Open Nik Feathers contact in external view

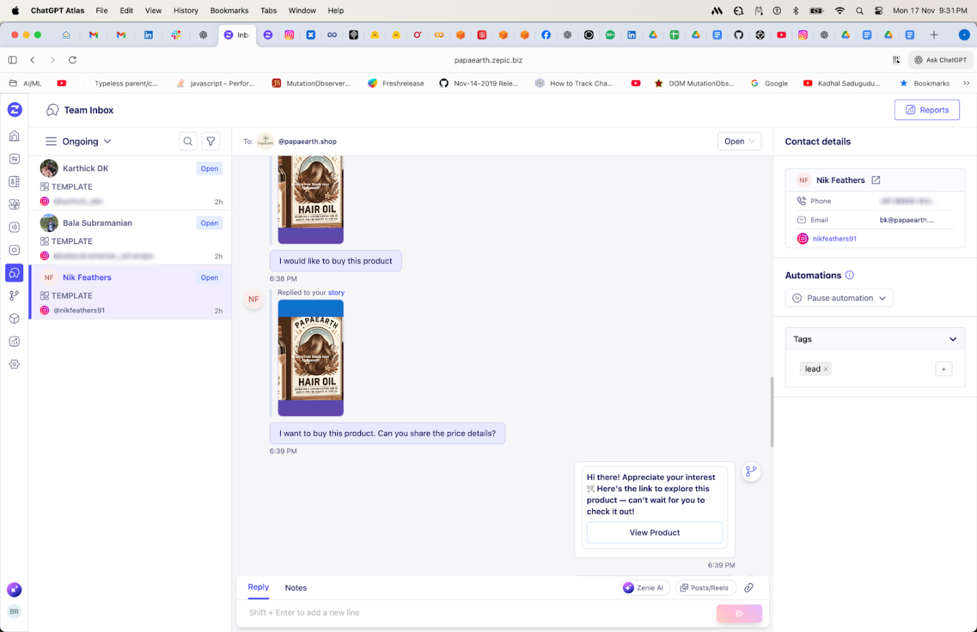tap(876, 180)
